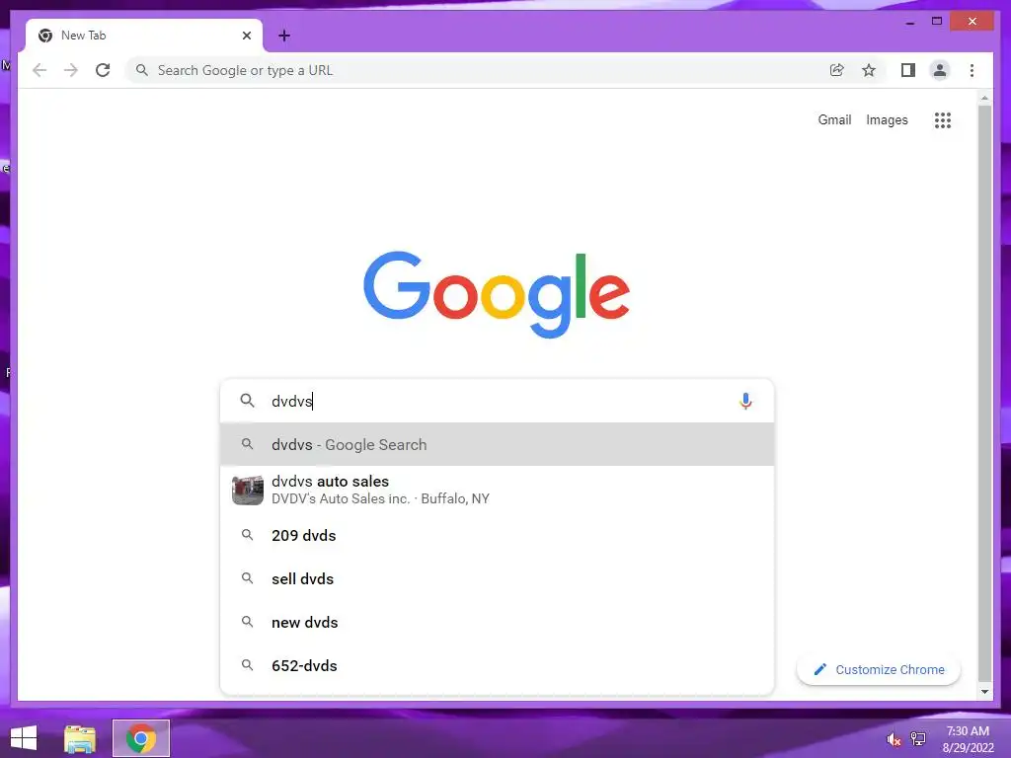Click magnifier icon in Google search box

coord(247,401)
